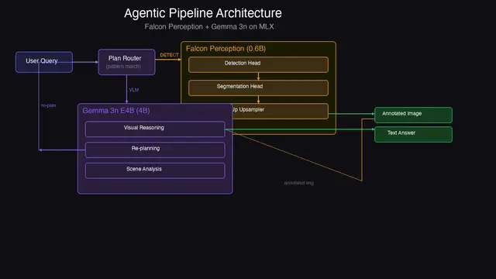Click the annotated img edge label
This screenshot has width=496, height=279.
click(x=298, y=183)
